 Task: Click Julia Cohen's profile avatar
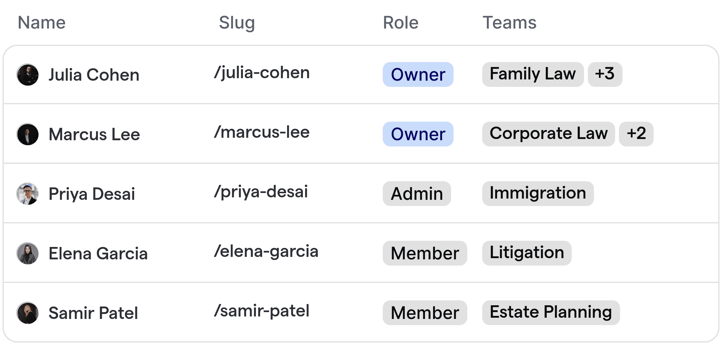point(28,74)
